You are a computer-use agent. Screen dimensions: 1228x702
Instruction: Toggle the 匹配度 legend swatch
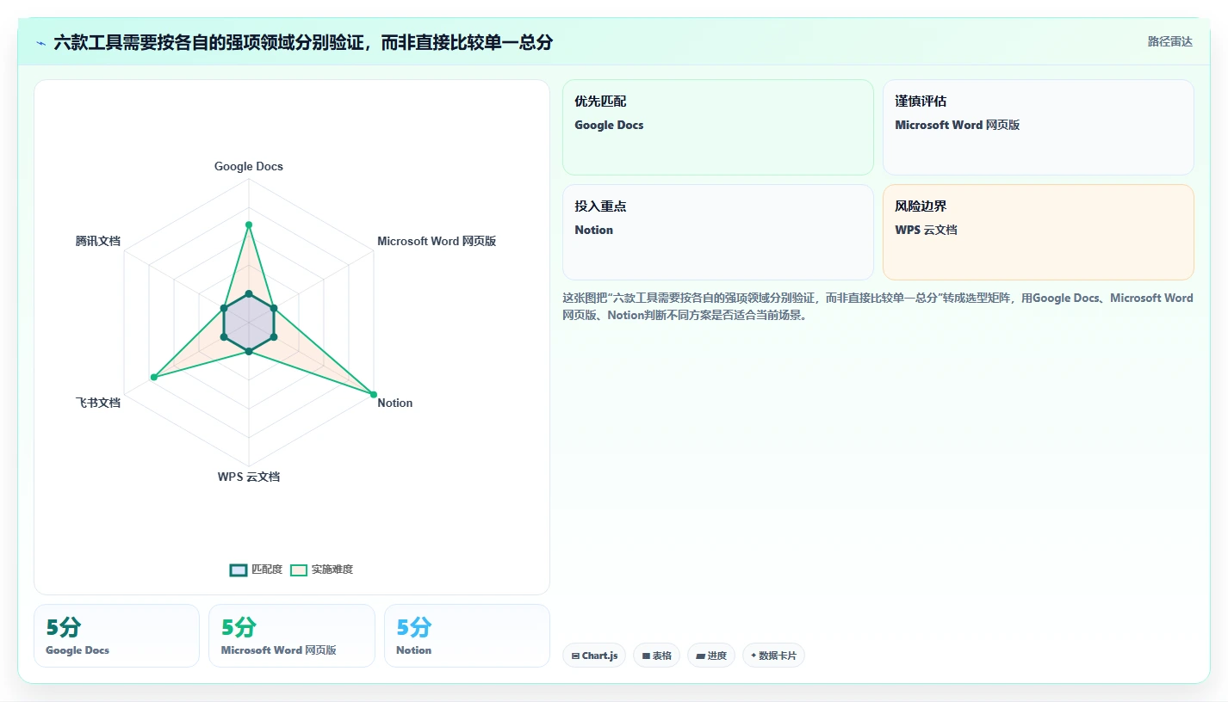click(239, 570)
